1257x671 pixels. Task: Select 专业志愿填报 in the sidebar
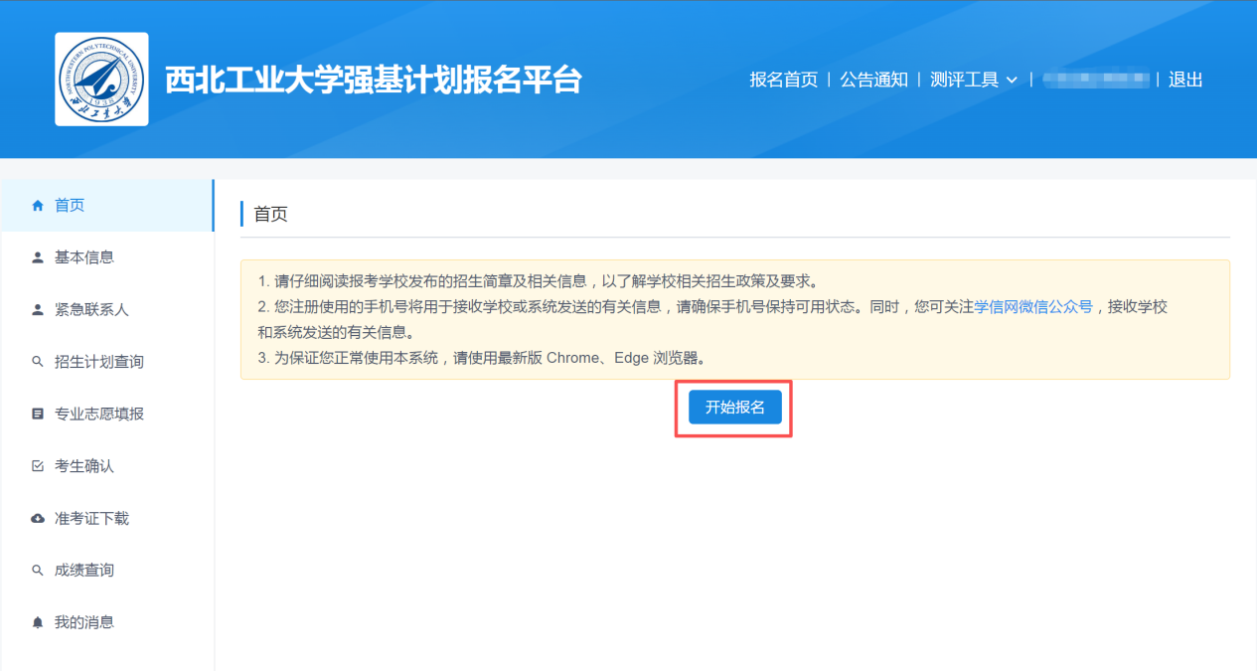(x=99, y=414)
